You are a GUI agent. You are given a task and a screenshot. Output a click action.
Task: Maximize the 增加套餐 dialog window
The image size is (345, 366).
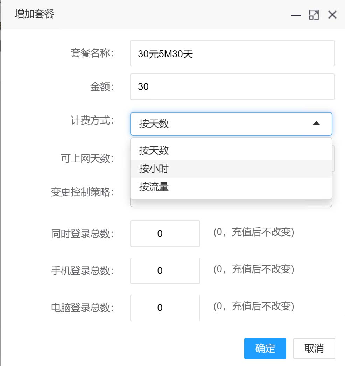coord(314,15)
